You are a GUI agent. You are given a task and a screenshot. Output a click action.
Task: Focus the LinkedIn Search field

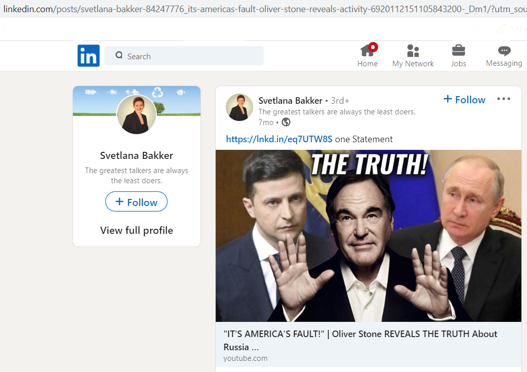coord(184,56)
